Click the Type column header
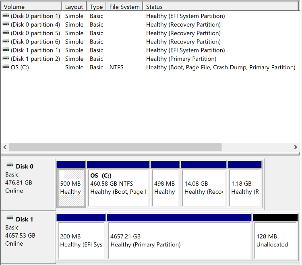 pyautogui.click(x=96, y=7)
